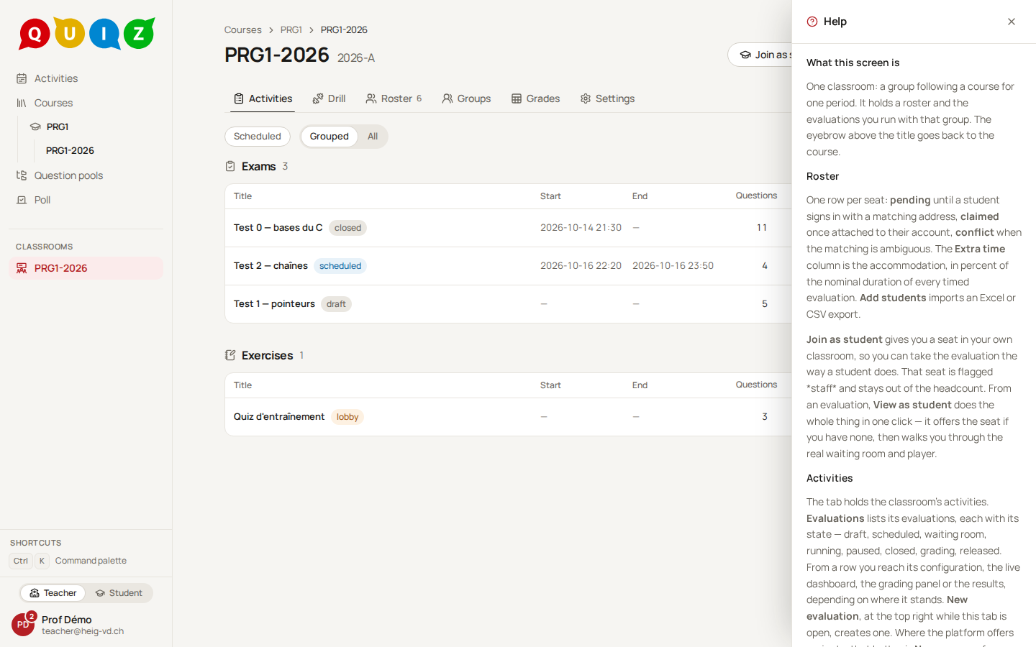This screenshot has height=647, width=1036.
Task: Switch to Student mode toggle
Action: tap(119, 593)
